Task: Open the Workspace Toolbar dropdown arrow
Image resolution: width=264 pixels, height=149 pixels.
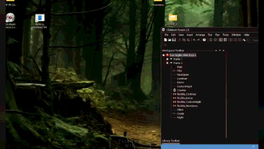Action: (x=216, y=51)
